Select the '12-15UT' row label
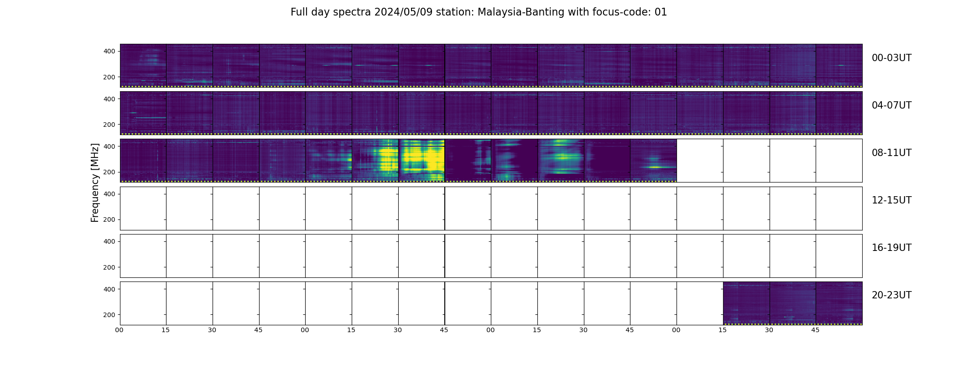The width and height of the screenshot is (958, 365). [891, 200]
